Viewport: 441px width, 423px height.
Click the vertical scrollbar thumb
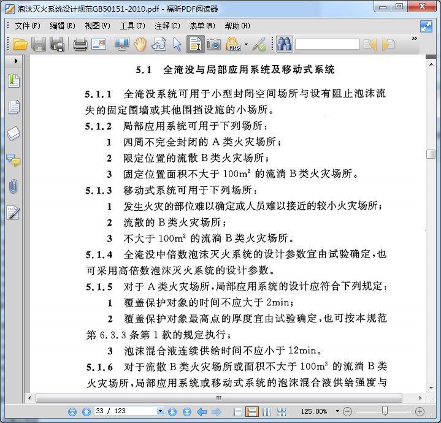pyautogui.click(x=431, y=154)
